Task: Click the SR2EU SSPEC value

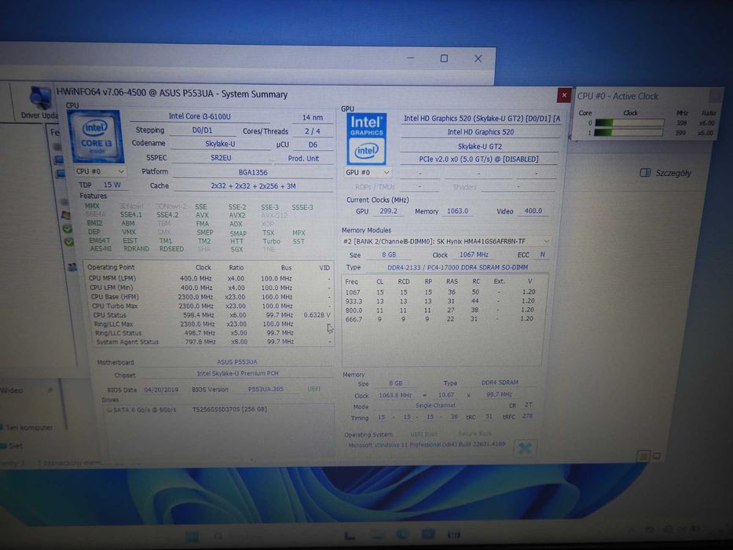Action: coord(221,158)
